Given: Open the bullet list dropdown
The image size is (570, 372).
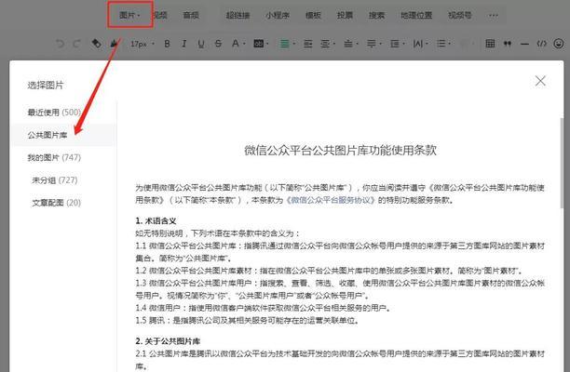Looking at the screenshot, I should tap(443, 44).
